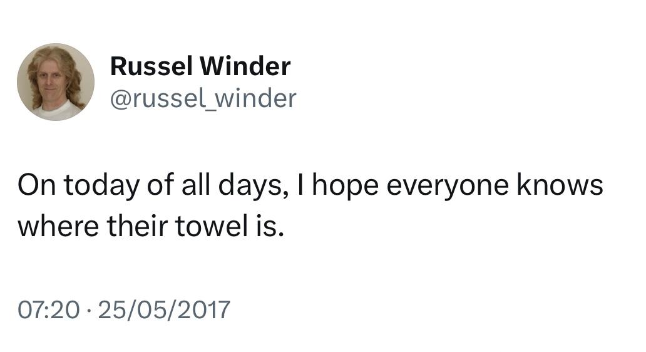The height and width of the screenshot is (352, 646).
Task: Click the @ symbol of the handle
Action: pos(120,100)
